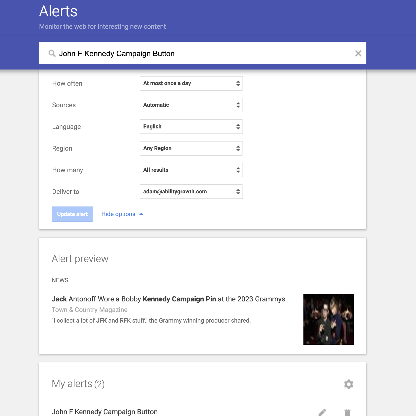The image size is (416, 416).
Task: Open the Jack Antonoff news headline
Action: (168, 299)
